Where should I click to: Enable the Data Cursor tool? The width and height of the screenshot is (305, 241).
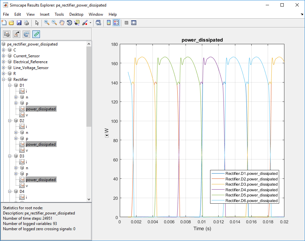77,23
